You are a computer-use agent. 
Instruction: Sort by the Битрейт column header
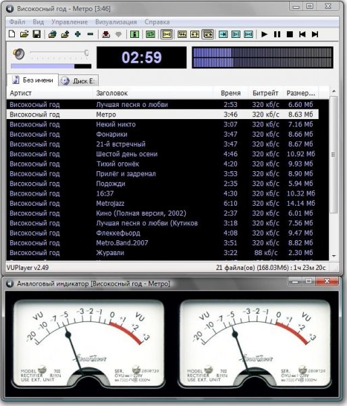coord(265,93)
